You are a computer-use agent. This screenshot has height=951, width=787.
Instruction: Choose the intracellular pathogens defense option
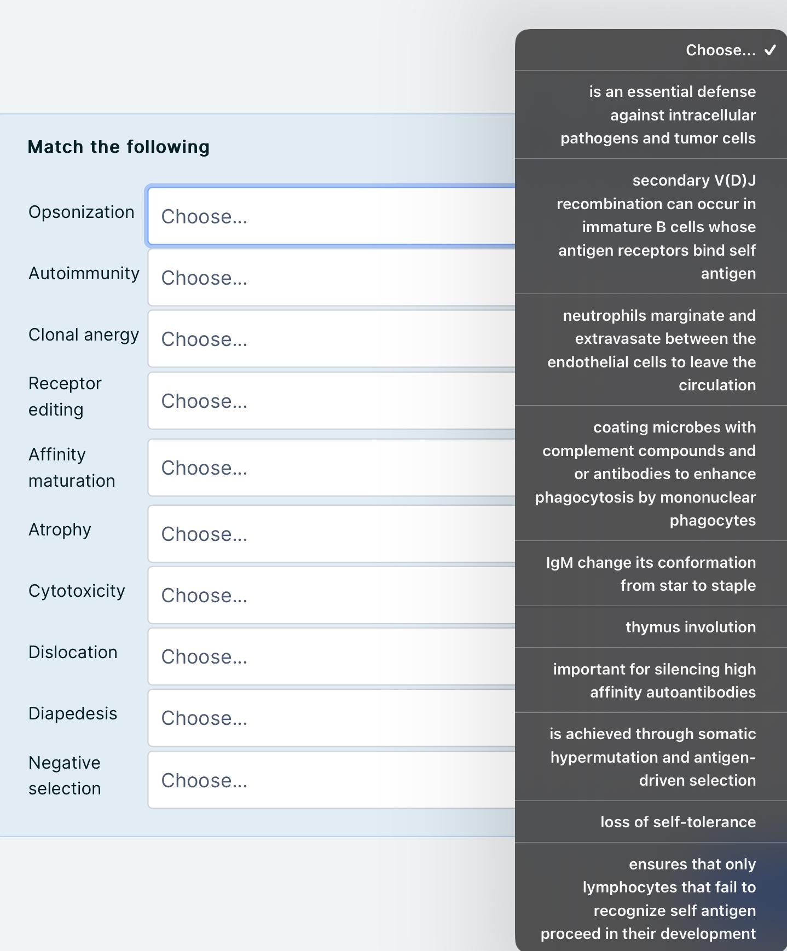click(651, 115)
